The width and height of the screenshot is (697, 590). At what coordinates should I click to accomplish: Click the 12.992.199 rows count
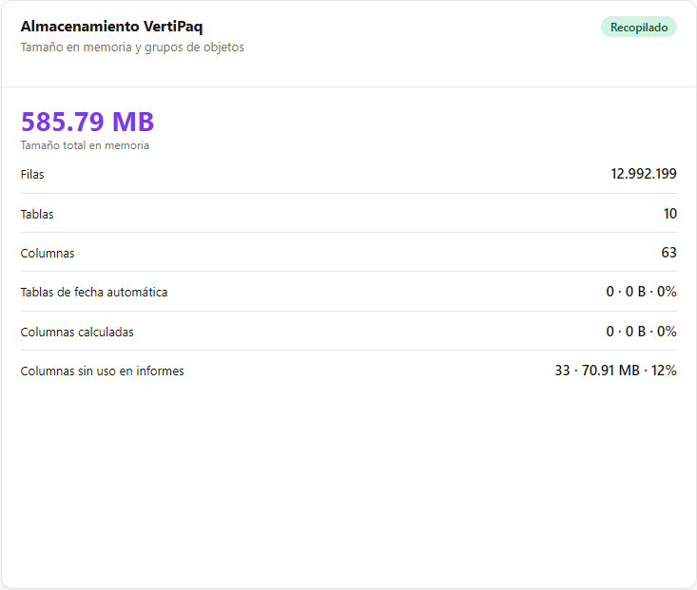click(644, 174)
